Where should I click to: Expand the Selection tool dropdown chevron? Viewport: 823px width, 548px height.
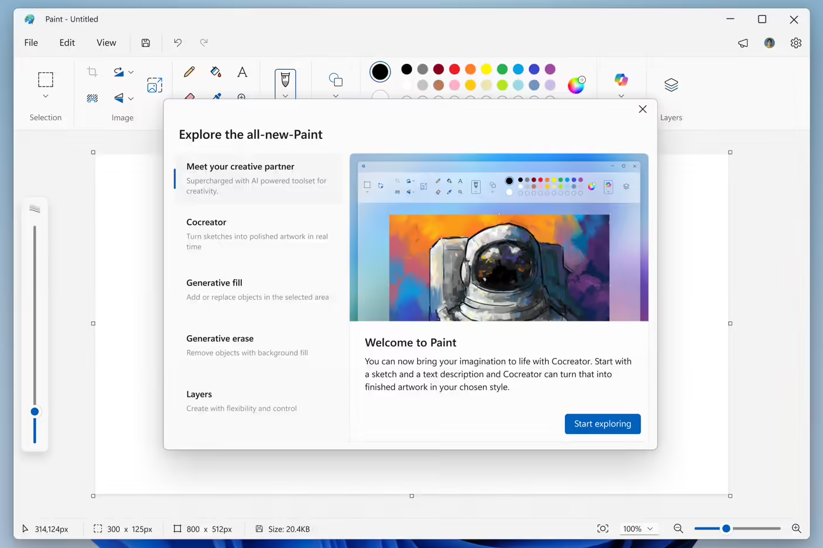[45, 96]
